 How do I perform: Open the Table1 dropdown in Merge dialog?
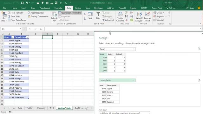coord(117,49)
